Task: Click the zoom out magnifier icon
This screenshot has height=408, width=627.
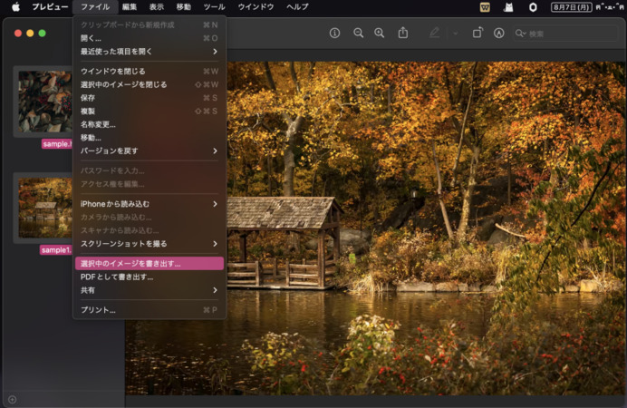Action: point(358,33)
